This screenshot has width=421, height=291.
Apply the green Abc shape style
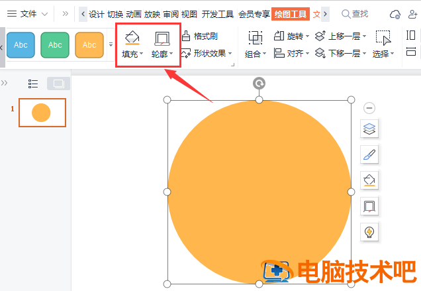click(55, 45)
